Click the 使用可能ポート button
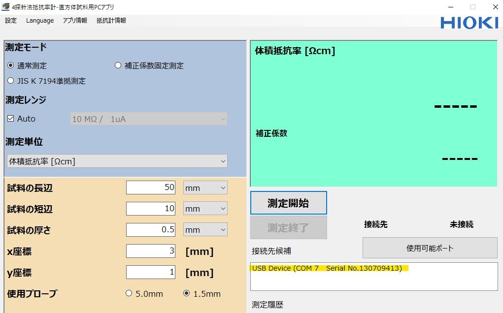The height and width of the screenshot is (313, 503). click(429, 248)
